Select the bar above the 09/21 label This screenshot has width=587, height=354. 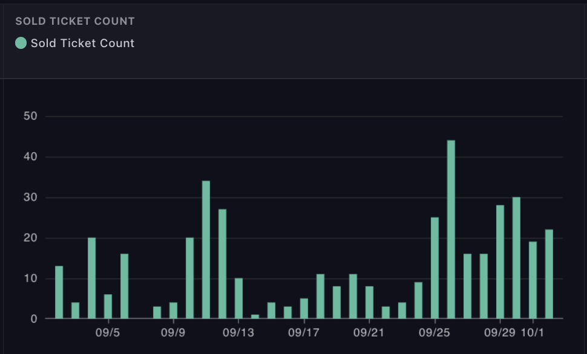coord(369,303)
